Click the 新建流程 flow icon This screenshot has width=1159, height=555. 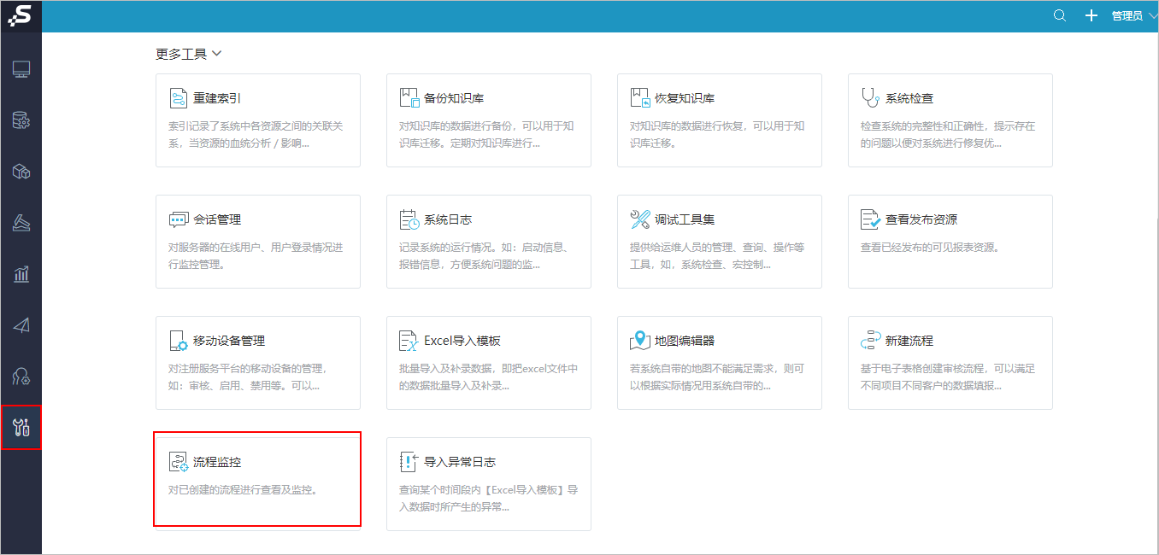[870, 341]
